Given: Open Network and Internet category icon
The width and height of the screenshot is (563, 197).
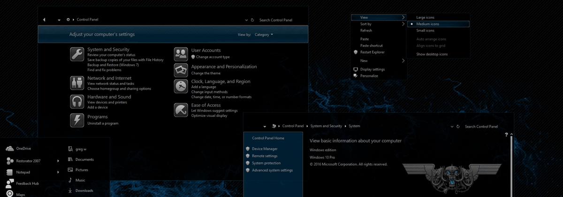Looking at the screenshot, I should point(77,83).
